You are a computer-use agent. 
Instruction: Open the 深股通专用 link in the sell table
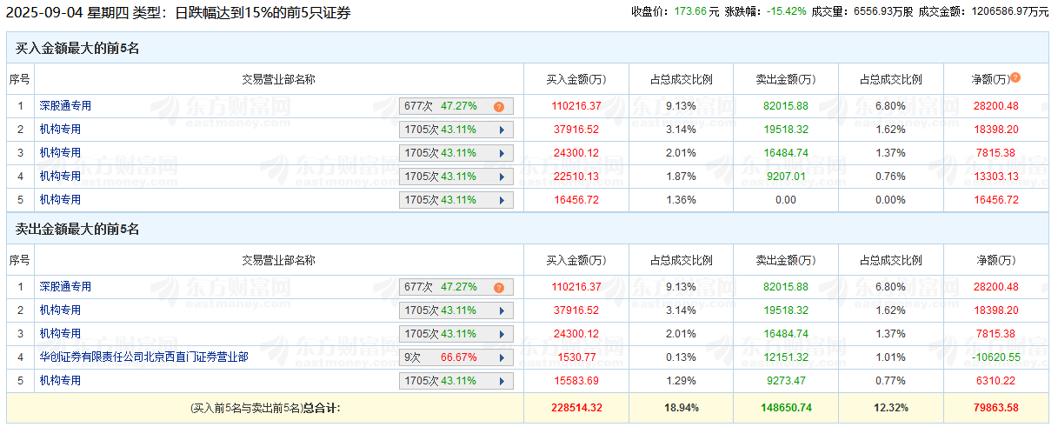click(x=65, y=287)
